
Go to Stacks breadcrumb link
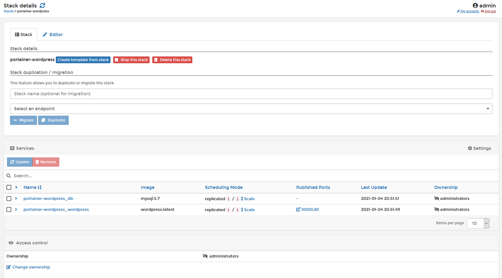pos(8,11)
